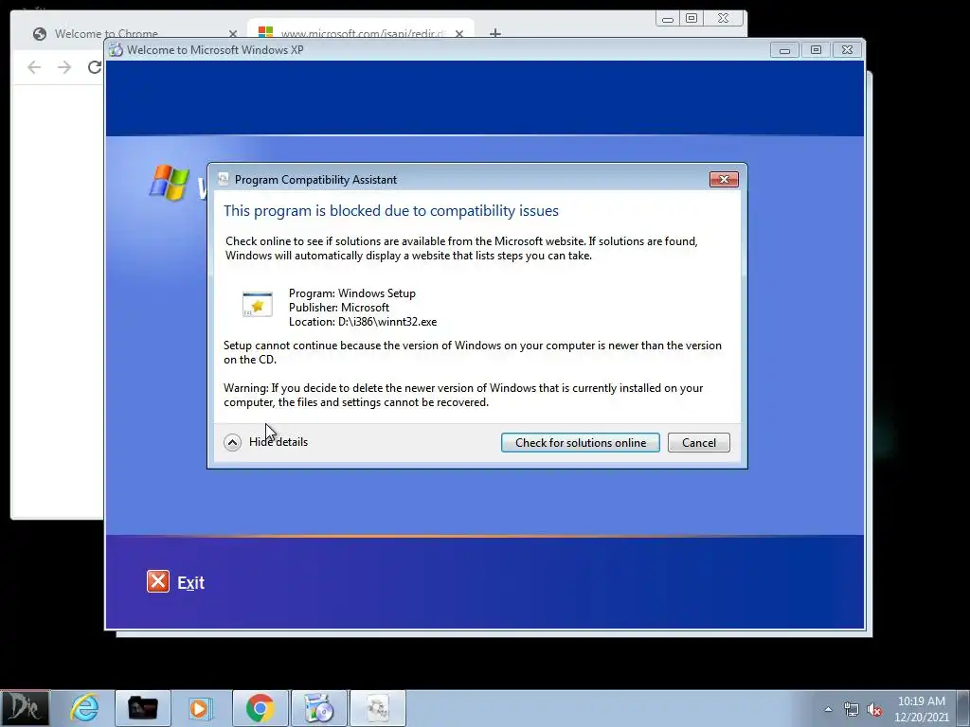Close the Program Compatibility Assistant with red X

(724, 179)
